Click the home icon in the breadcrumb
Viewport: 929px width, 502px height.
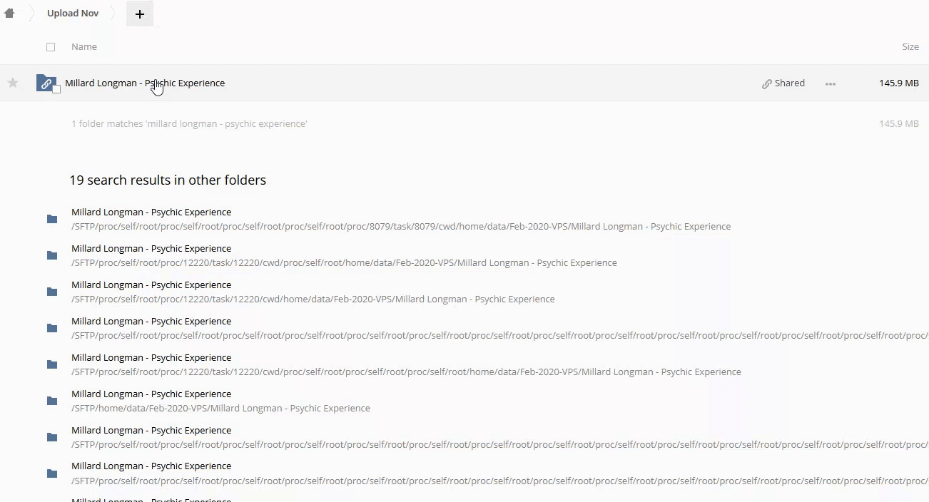click(x=9, y=14)
